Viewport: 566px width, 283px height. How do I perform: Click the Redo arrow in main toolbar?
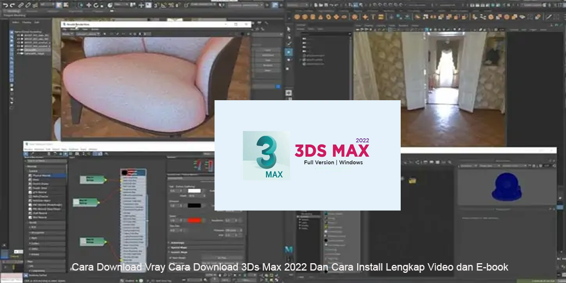12,6
